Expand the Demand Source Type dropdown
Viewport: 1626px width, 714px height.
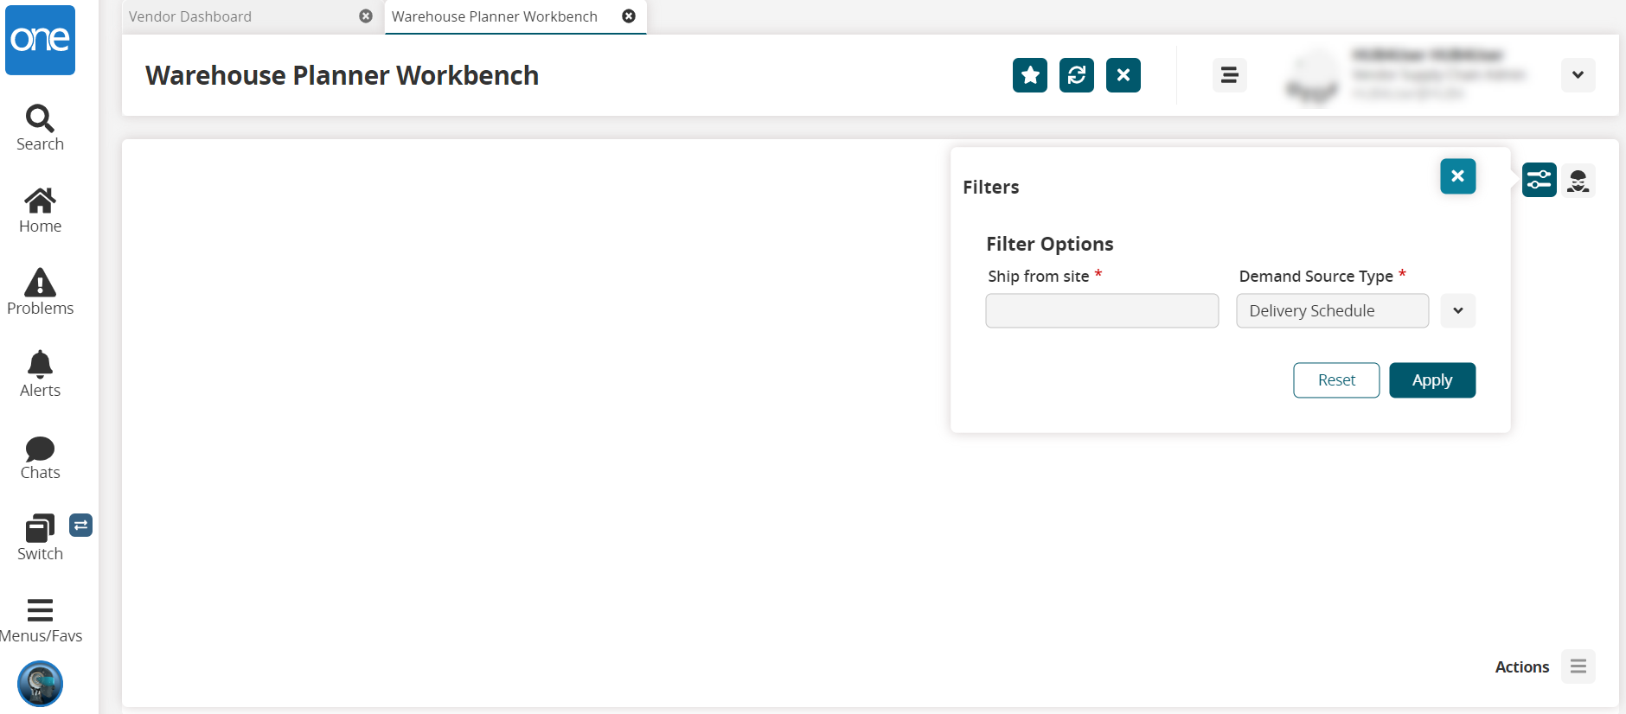(1457, 311)
